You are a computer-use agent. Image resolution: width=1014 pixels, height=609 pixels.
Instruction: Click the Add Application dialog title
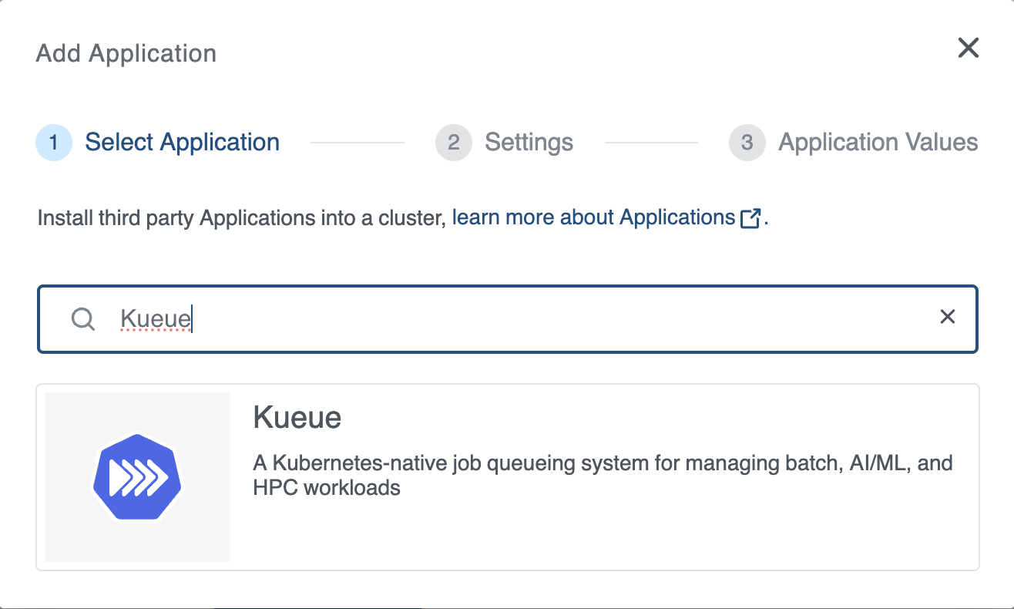tap(126, 52)
